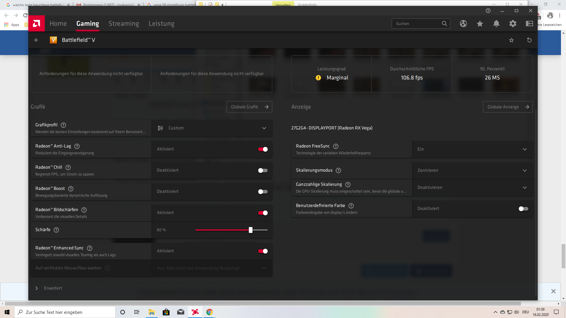Click the Cortana circle on taskbar
This screenshot has height=318, width=566.
[x=123, y=312]
